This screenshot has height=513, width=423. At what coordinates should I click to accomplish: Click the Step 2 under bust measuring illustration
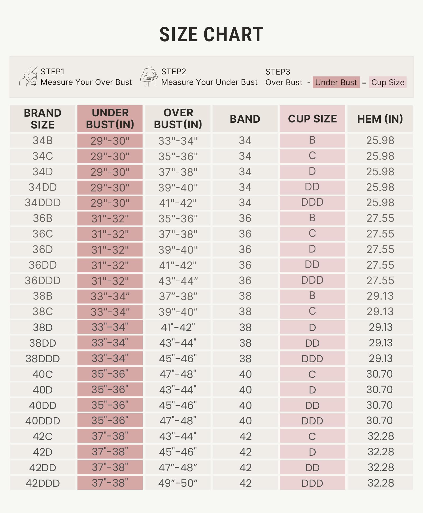(x=149, y=76)
